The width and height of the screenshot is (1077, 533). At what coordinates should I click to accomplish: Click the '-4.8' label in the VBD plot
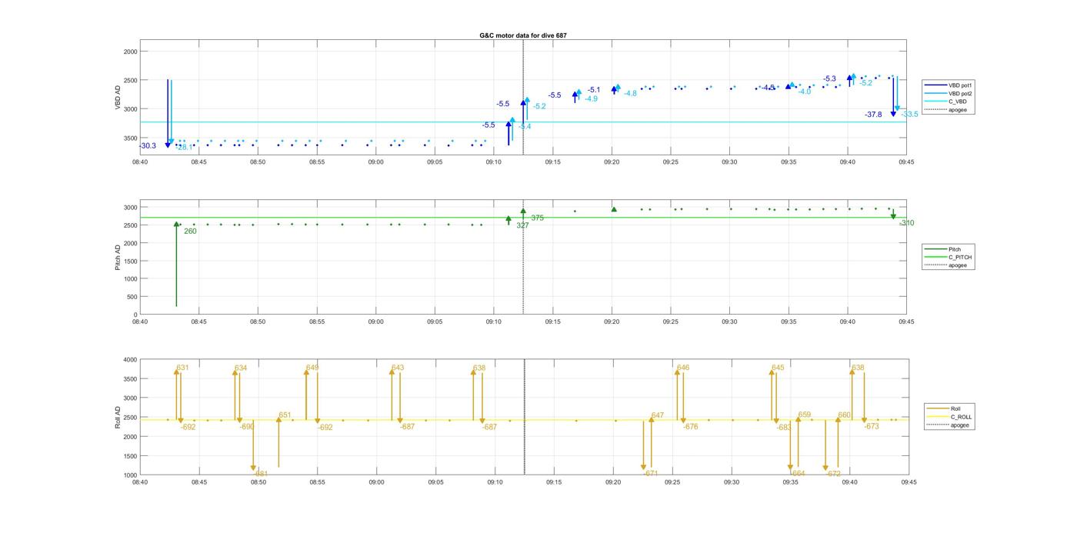click(x=630, y=93)
